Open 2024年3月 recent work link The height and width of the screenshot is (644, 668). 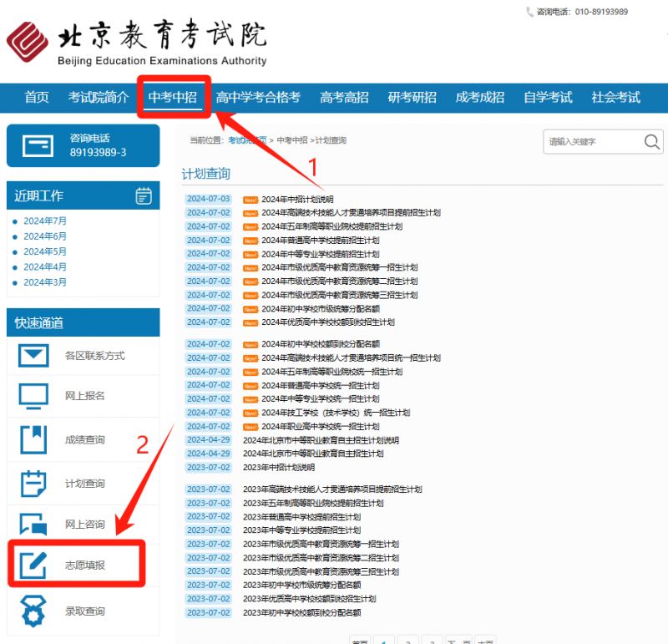tap(45, 282)
